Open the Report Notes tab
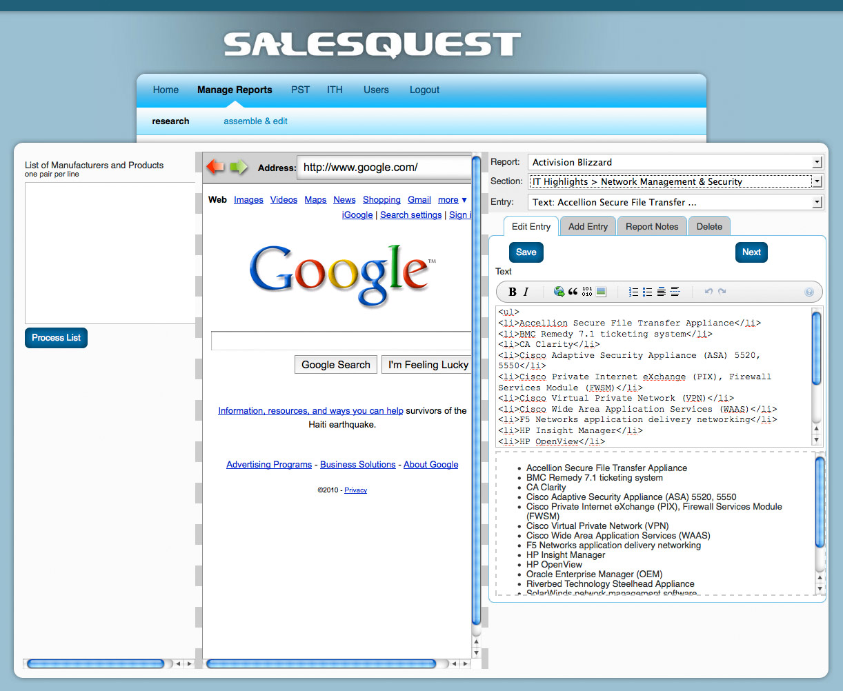 (x=652, y=226)
